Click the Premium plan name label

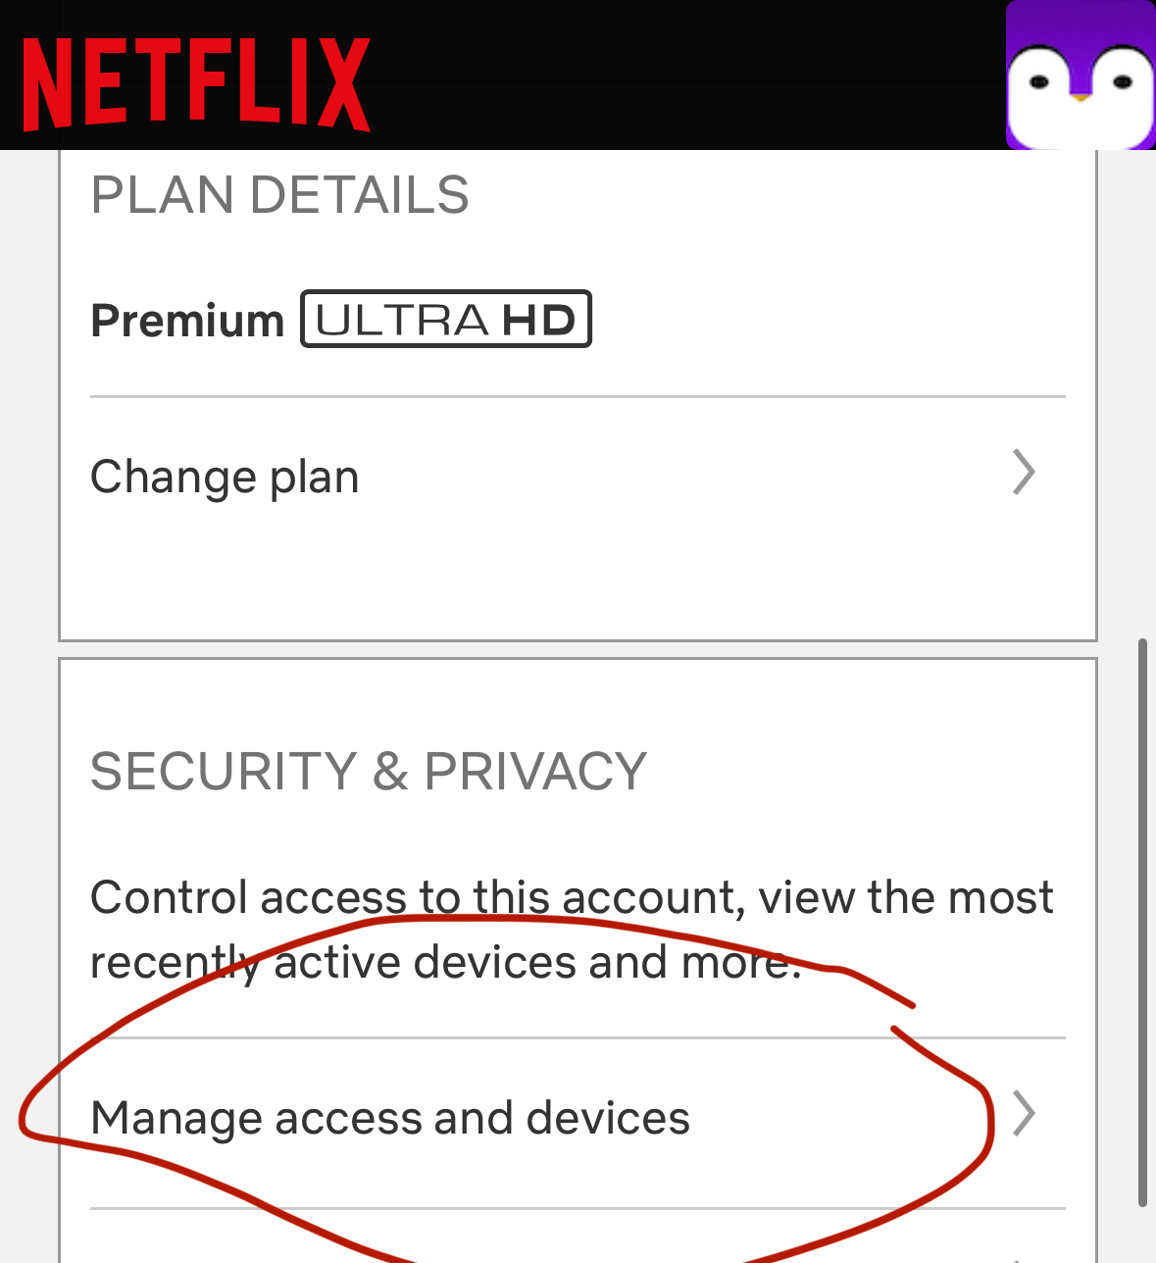pyautogui.click(x=187, y=321)
